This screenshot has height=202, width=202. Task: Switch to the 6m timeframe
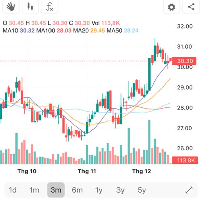[77, 190]
